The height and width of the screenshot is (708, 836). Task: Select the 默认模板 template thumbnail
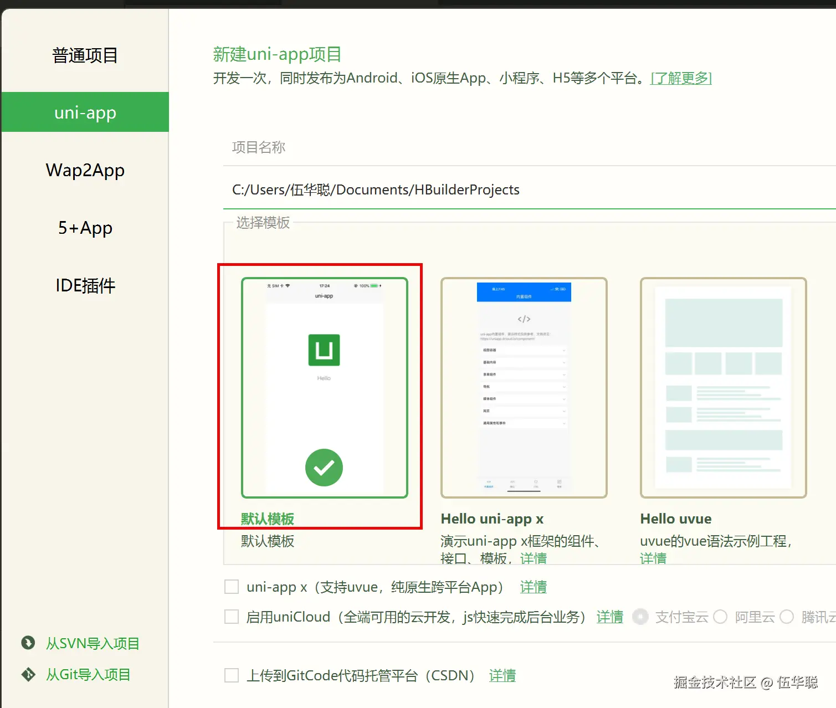pos(325,388)
